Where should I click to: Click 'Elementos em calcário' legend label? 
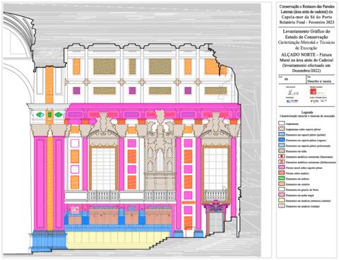coord(297,184)
